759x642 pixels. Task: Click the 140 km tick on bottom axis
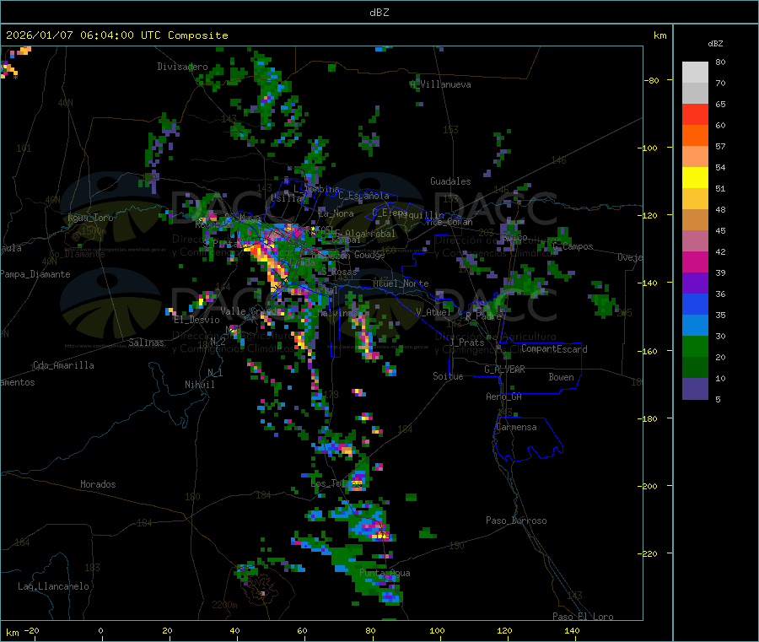[572, 631]
